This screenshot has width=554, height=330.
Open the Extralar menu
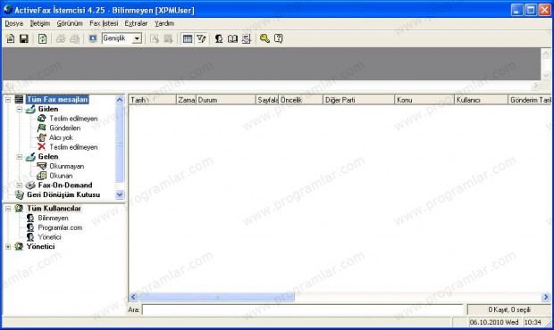(136, 23)
